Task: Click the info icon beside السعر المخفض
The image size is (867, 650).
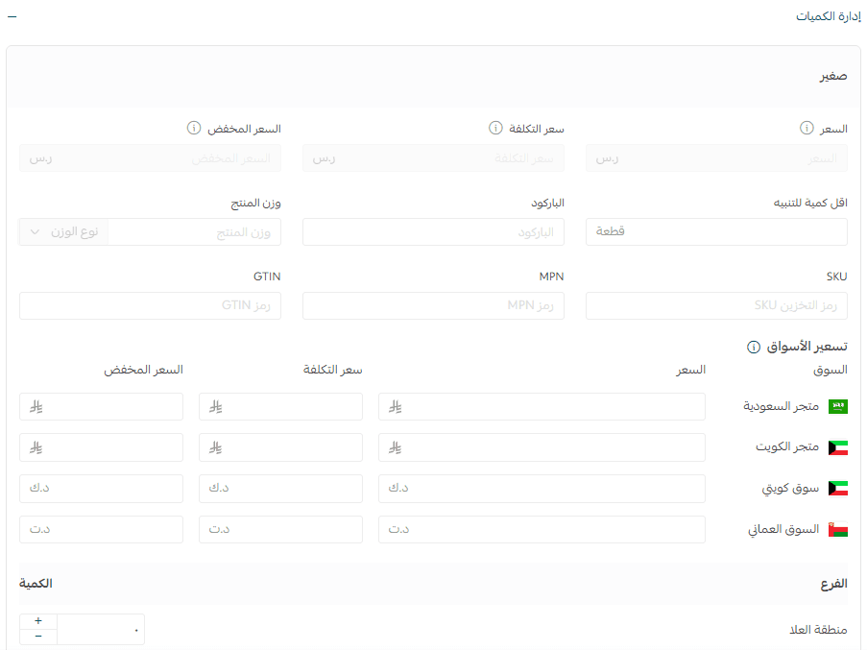Action: 193,128
